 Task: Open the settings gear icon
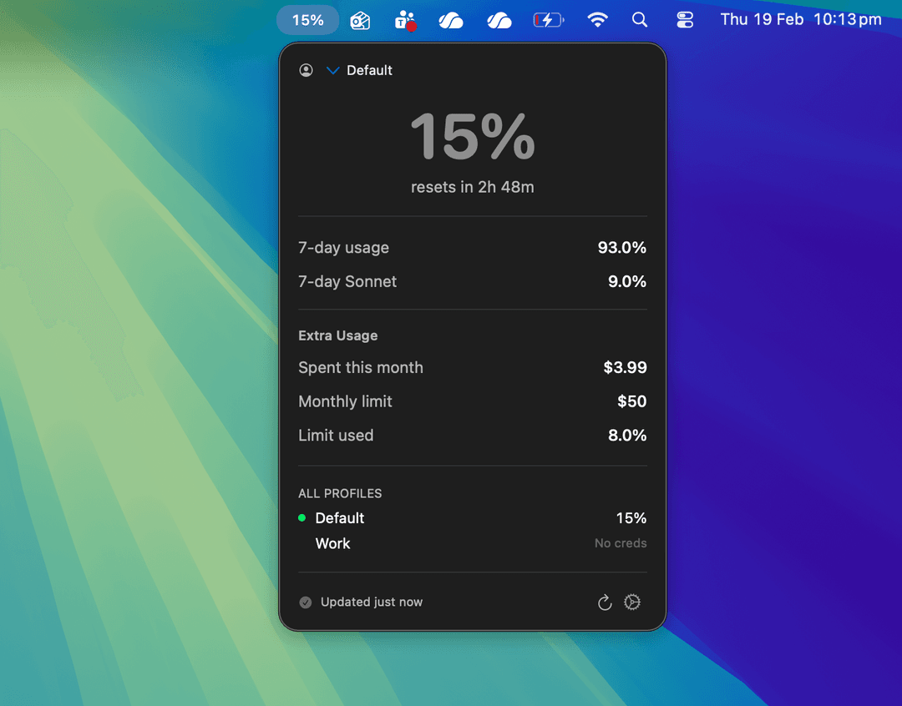click(632, 602)
